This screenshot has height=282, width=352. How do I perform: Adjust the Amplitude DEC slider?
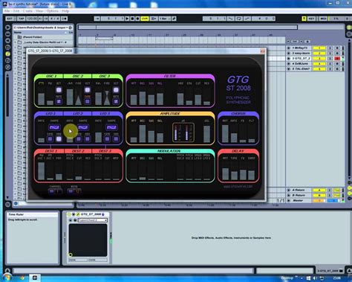[x=143, y=133]
